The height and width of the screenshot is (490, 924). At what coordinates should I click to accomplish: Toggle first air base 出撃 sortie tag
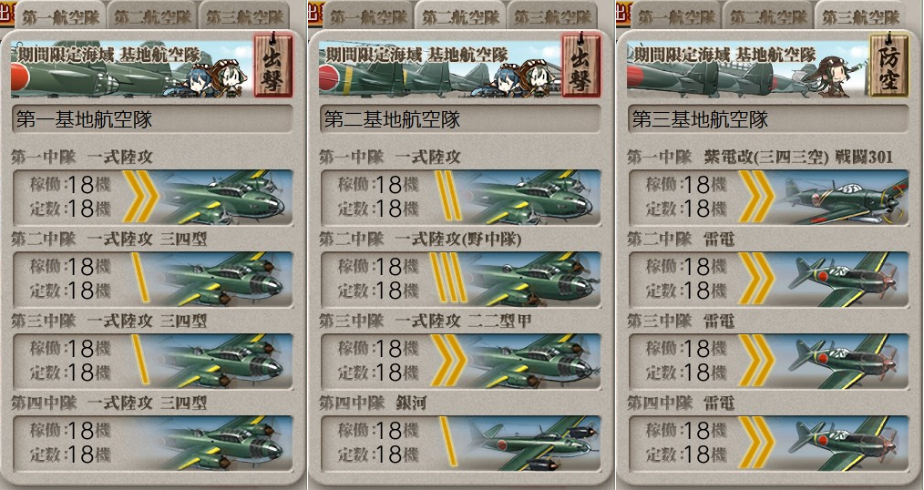point(273,66)
